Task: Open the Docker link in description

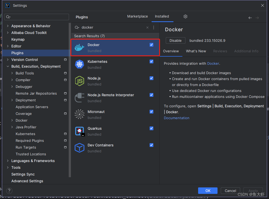Action: point(213,63)
